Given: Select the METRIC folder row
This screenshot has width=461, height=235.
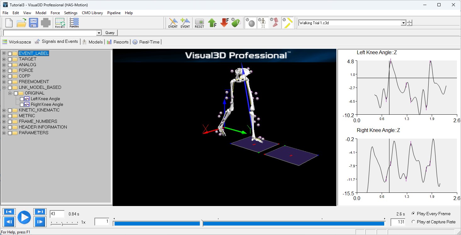Looking at the screenshot, I should [27, 116].
